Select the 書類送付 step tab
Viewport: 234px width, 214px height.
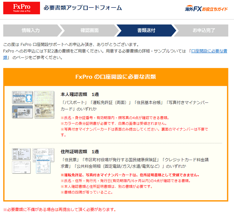(146, 30)
